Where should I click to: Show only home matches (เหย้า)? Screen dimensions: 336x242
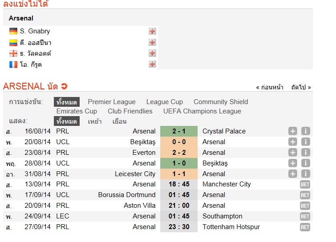point(95,121)
